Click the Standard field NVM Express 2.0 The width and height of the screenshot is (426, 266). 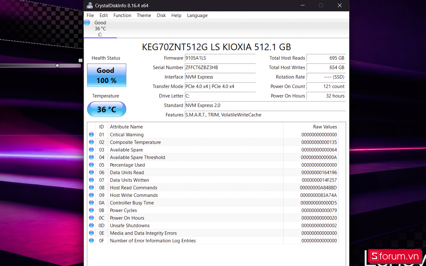[x=265, y=105]
